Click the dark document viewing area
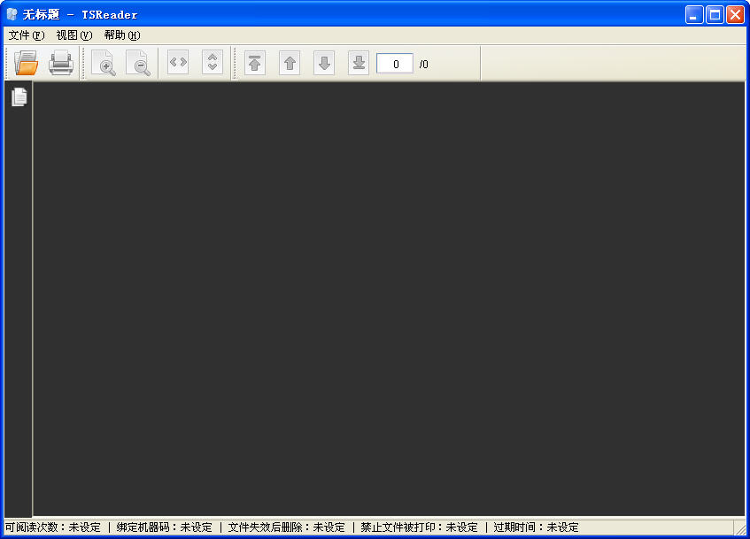The width and height of the screenshot is (750, 539). coord(388,298)
